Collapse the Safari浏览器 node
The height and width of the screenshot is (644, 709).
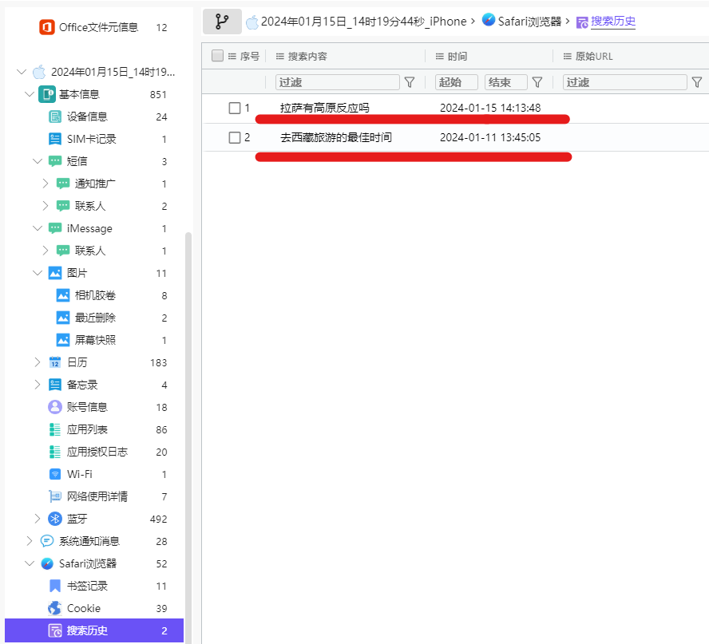point(30,563)
